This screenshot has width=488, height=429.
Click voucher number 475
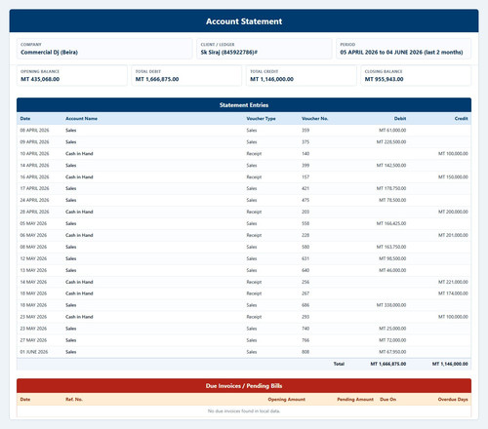click(305, 200)
